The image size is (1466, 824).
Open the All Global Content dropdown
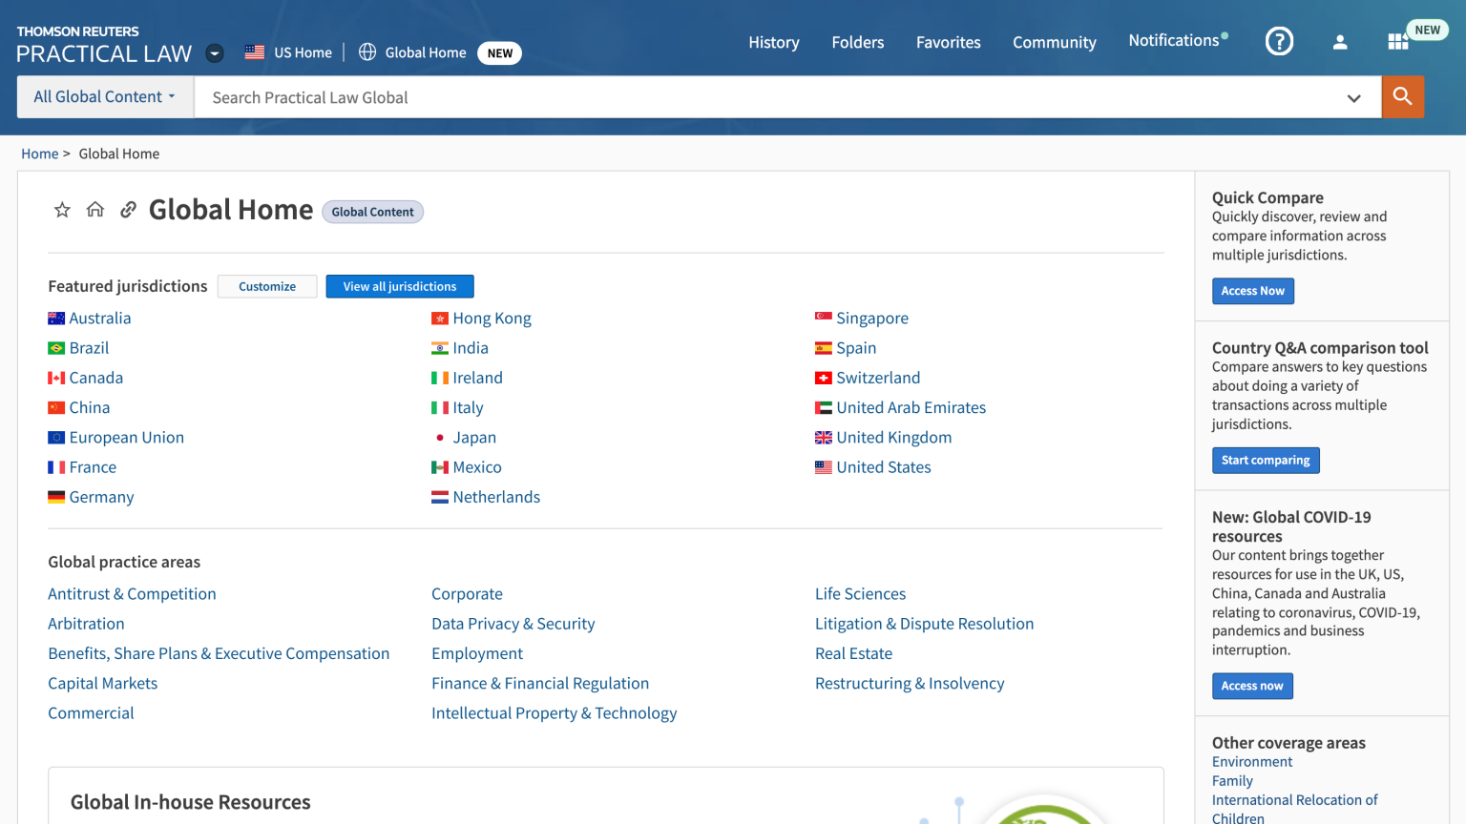(105, 97)
